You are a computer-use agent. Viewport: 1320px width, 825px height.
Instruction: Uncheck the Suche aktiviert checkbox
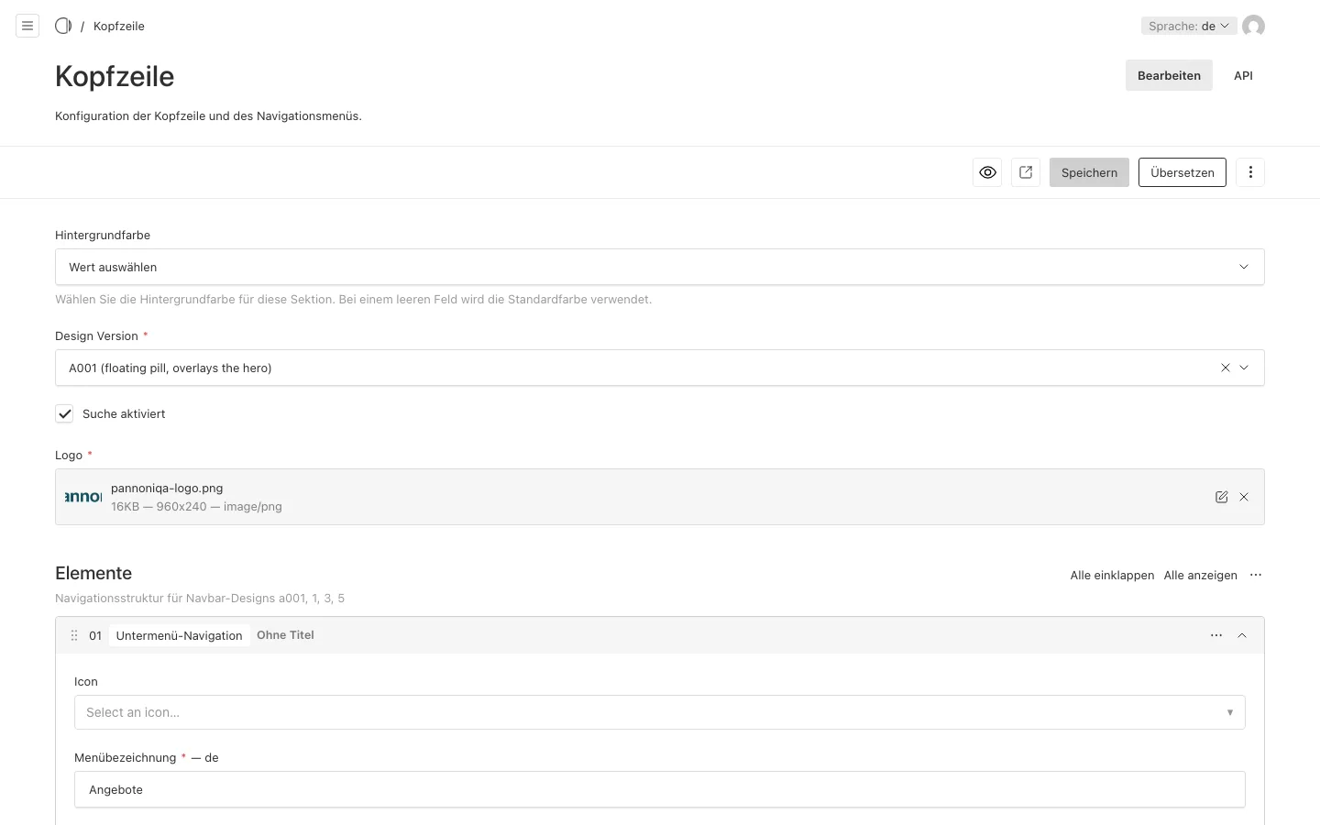64,413
